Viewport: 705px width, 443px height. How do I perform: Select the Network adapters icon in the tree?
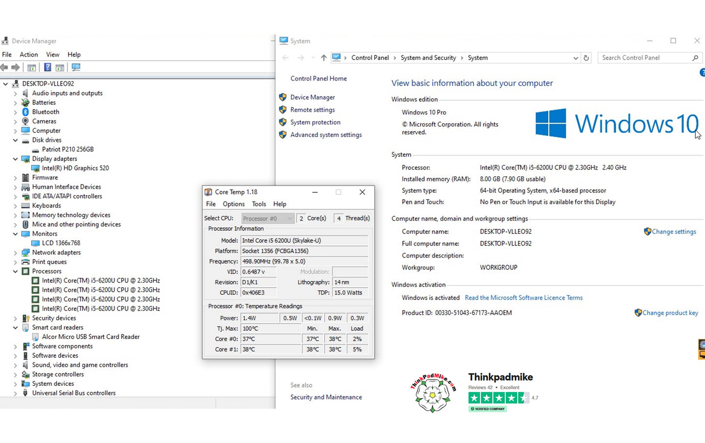pyautogui.click(x=25, y=252)
